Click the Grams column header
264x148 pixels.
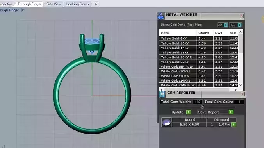pyautogui.click(x=205, y=33)
